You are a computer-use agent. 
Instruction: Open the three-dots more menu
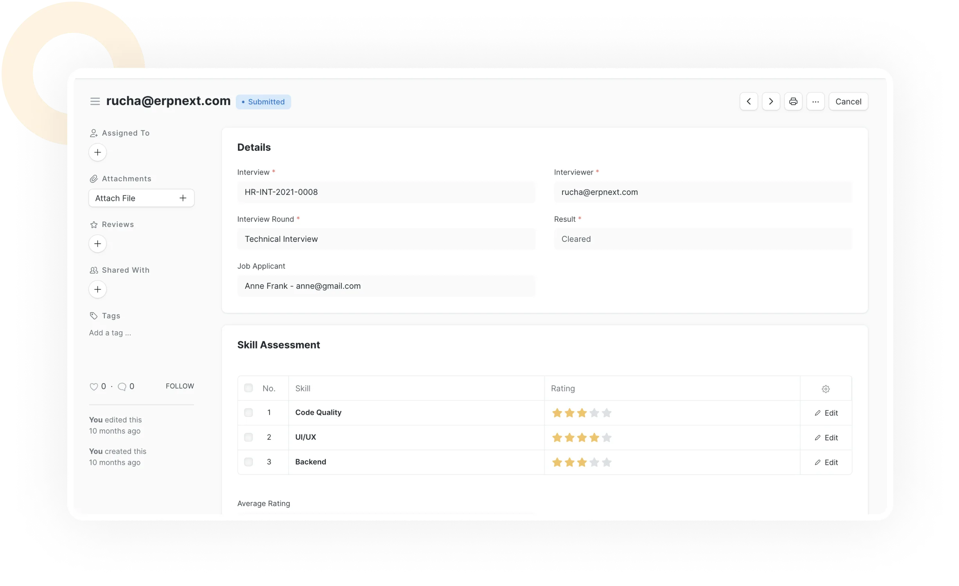(x=815, y=102)
